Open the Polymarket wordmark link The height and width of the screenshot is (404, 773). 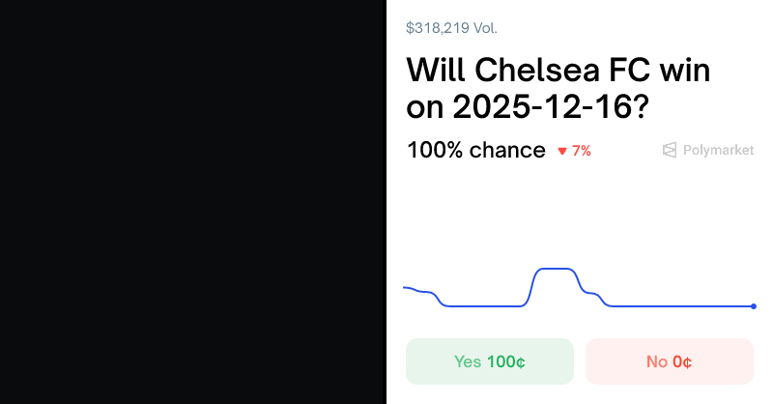point(718,150)
